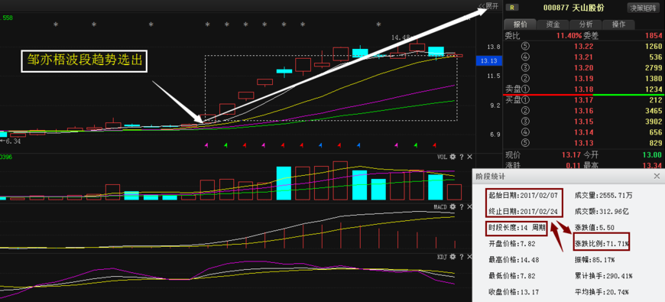Show help for VOL indicator
665x302 pixels.
[462, 157]
